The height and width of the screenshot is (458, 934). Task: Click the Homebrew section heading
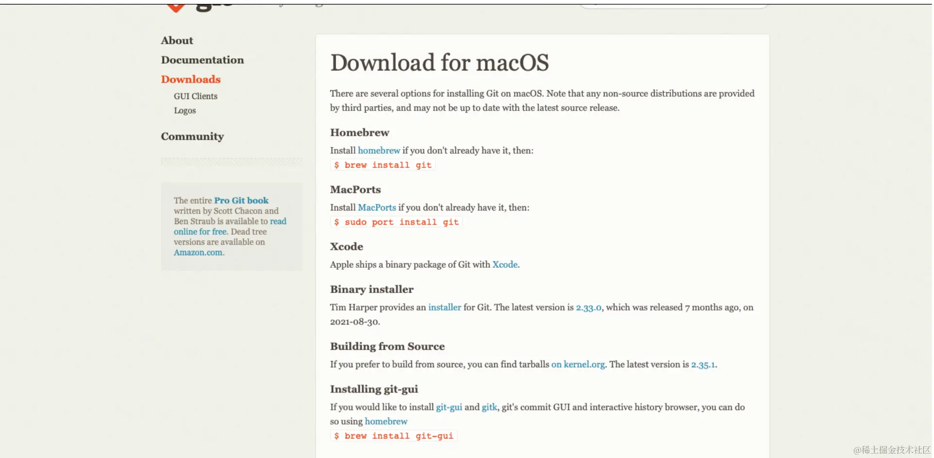(359, 132)
